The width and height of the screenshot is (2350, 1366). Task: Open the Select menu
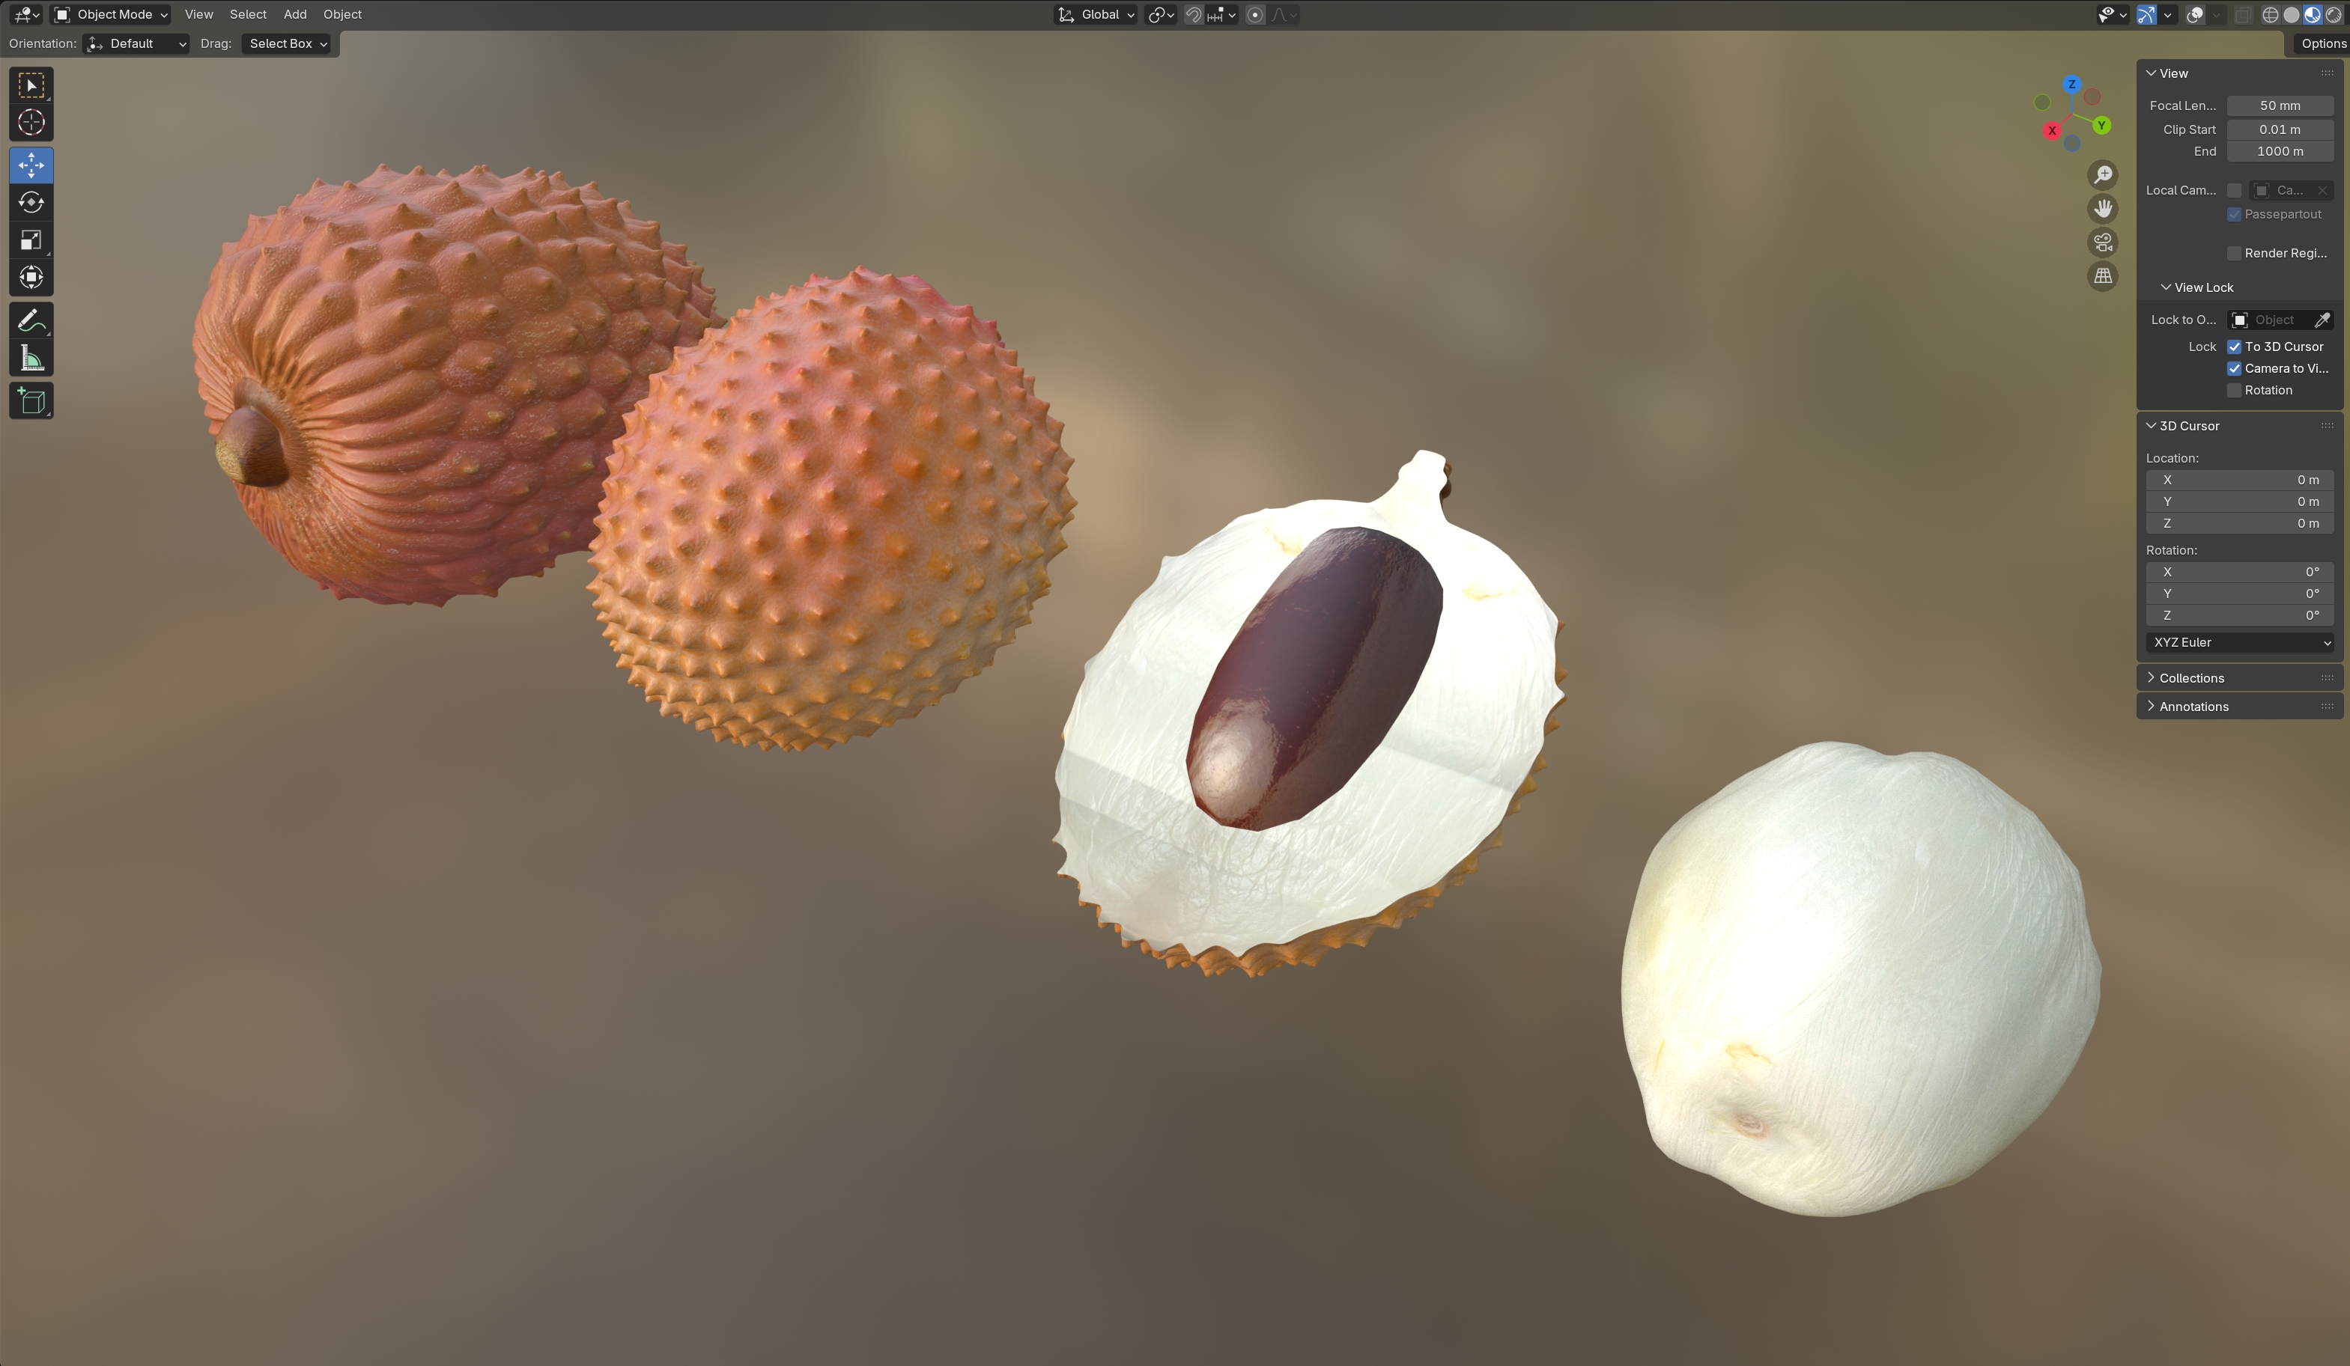(248, 14)
